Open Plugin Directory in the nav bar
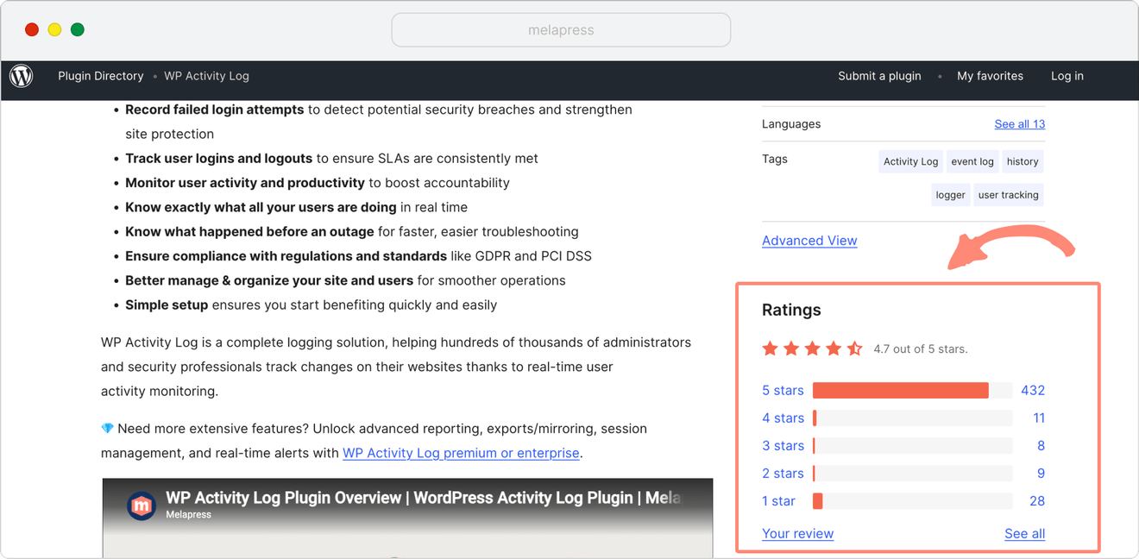This screenshot has width=1139, height=559. [x=101, y=76]
